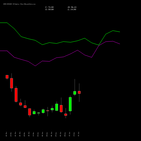Select the 13 Jan date label
141x141 pixels.
tap(74, 134)
